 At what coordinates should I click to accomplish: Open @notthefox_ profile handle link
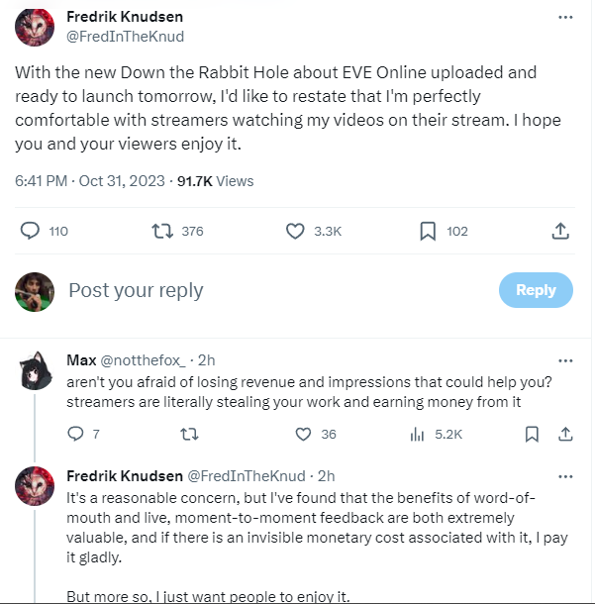click(x=143, y=360)
